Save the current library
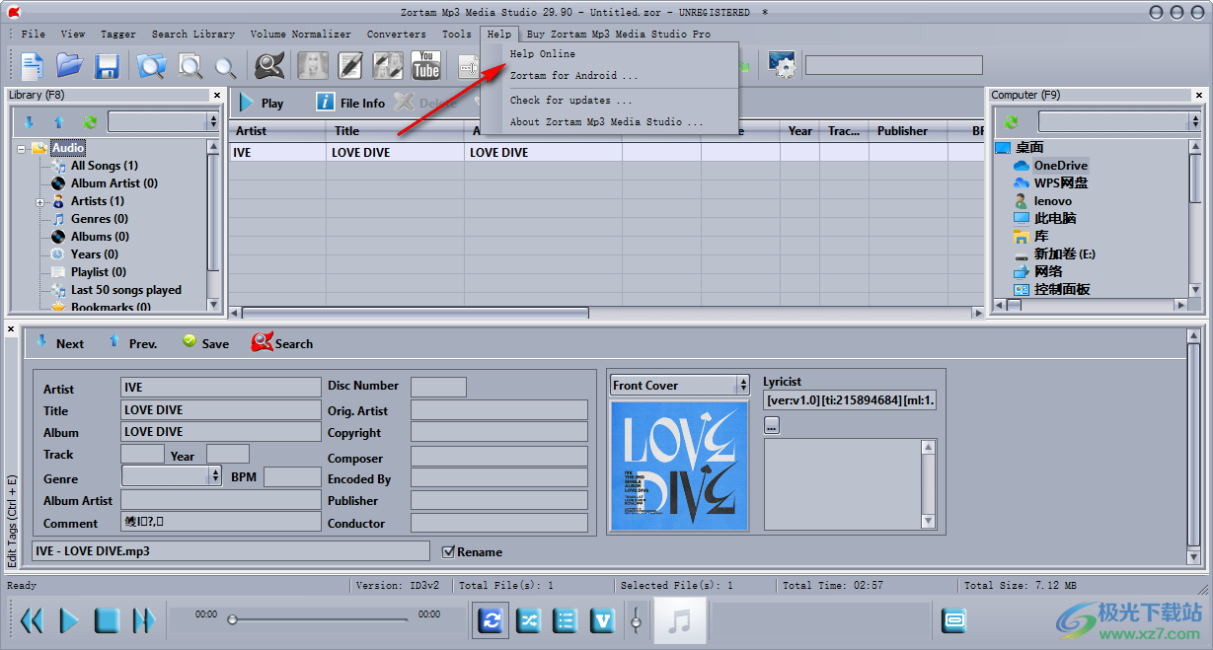1213x650 pixels. pyautogui.click(x=109, y=65)
